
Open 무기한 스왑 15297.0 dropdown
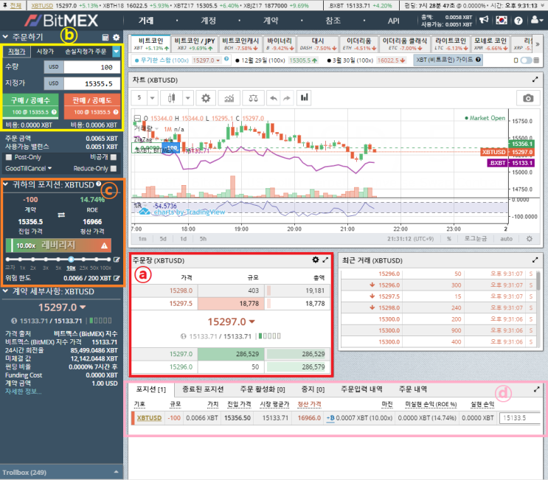pyautogui.click(x=207, y=60)
